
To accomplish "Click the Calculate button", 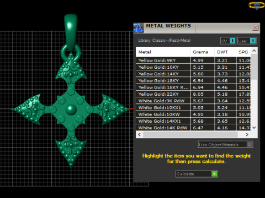I will click(x=197, y=174).
